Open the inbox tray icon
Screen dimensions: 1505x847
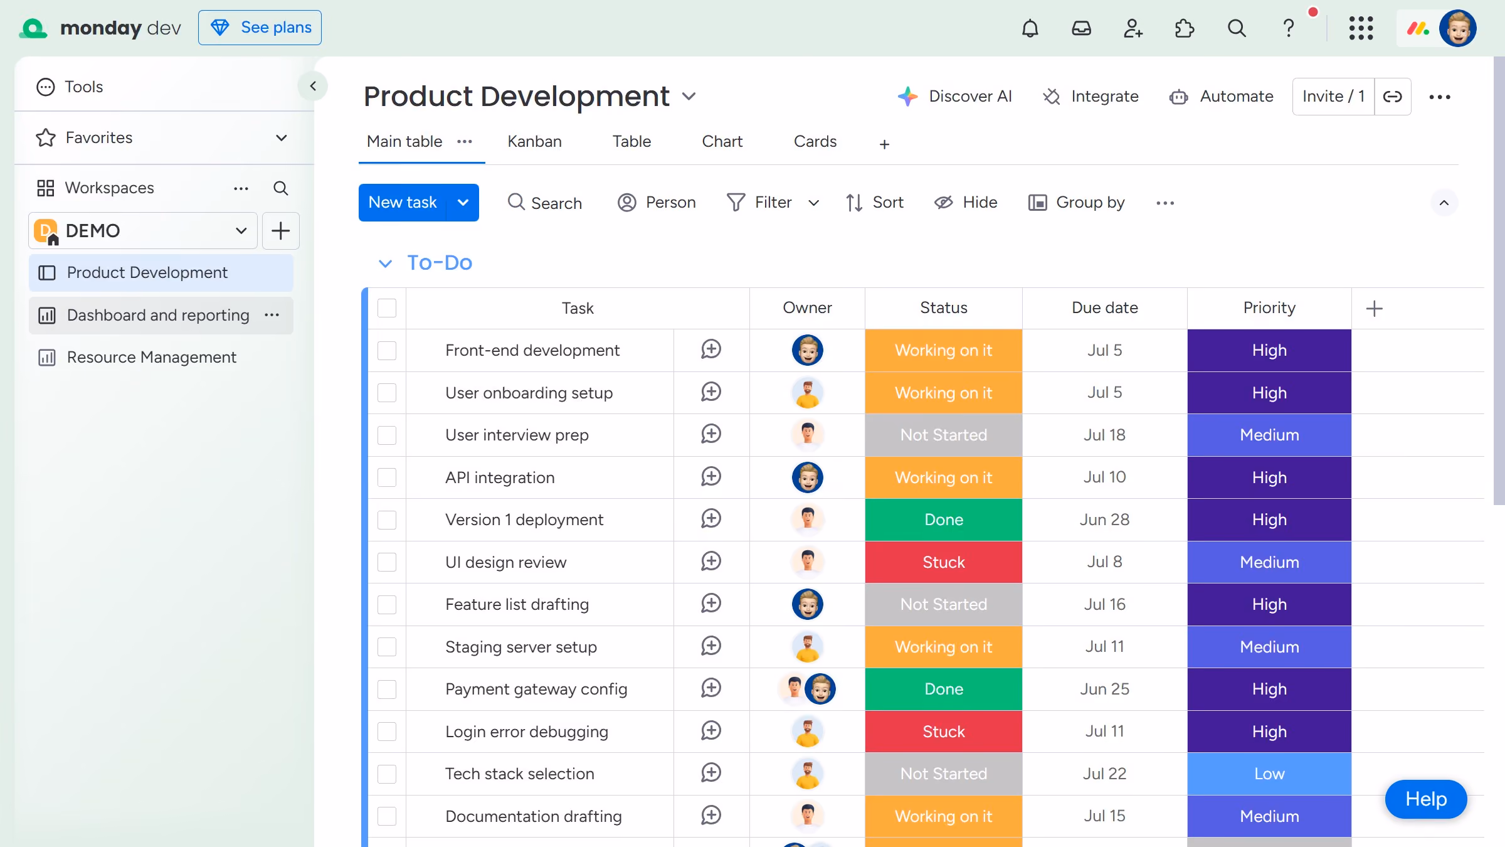pos(1081,28)
